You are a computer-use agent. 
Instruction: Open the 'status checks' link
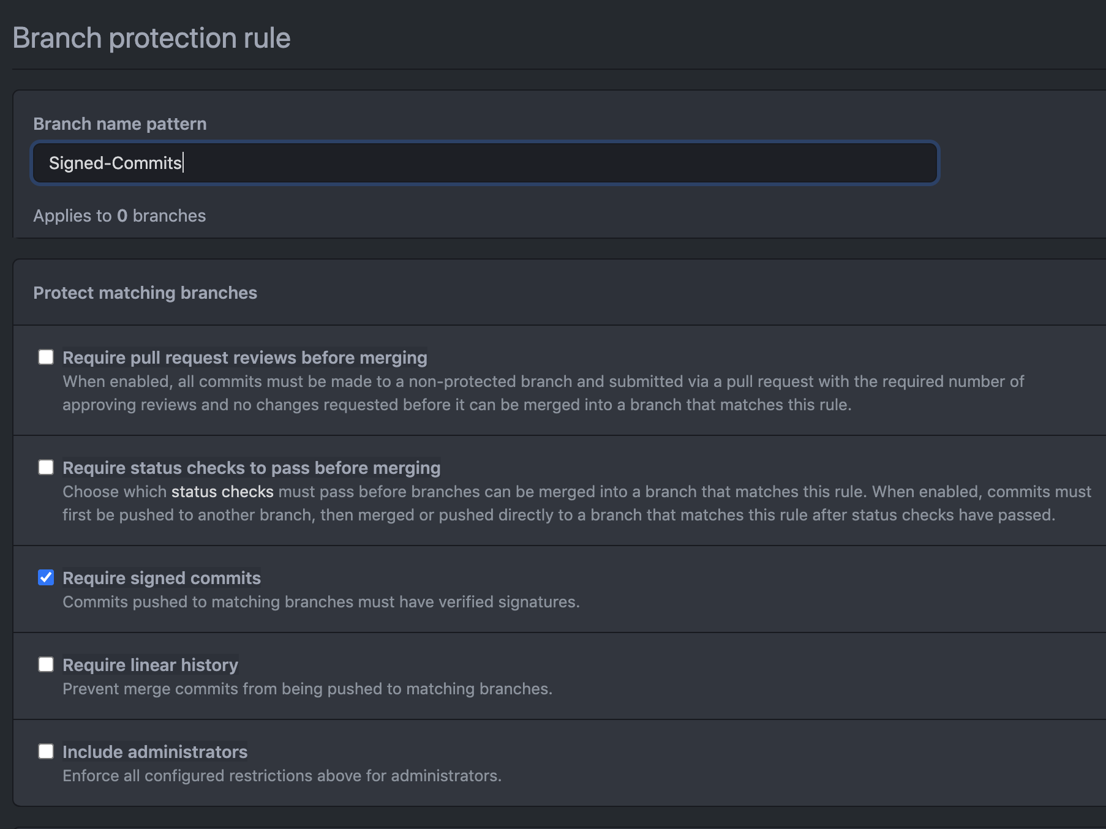tap(222, 492)
